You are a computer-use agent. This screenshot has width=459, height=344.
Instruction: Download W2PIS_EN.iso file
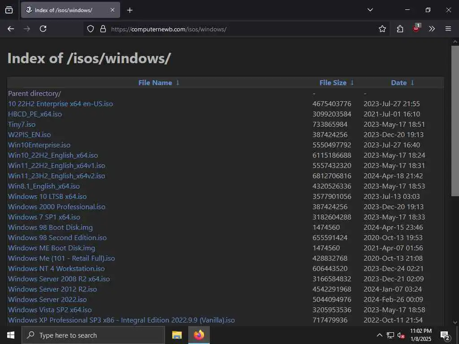click(x=29, y=134)
